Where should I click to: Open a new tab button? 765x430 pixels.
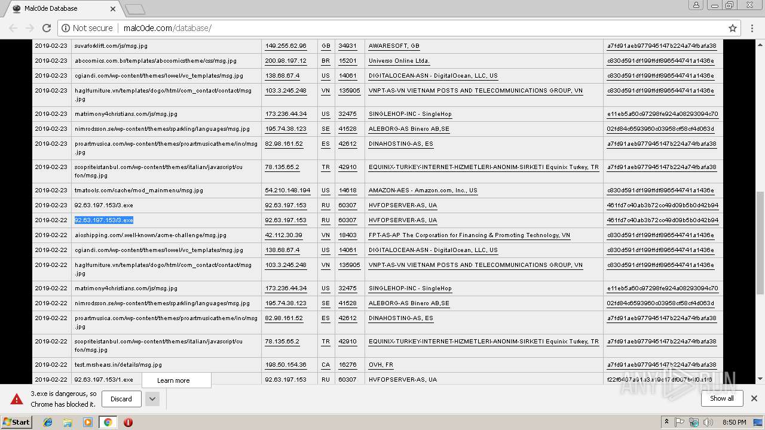tap(135, 9)
